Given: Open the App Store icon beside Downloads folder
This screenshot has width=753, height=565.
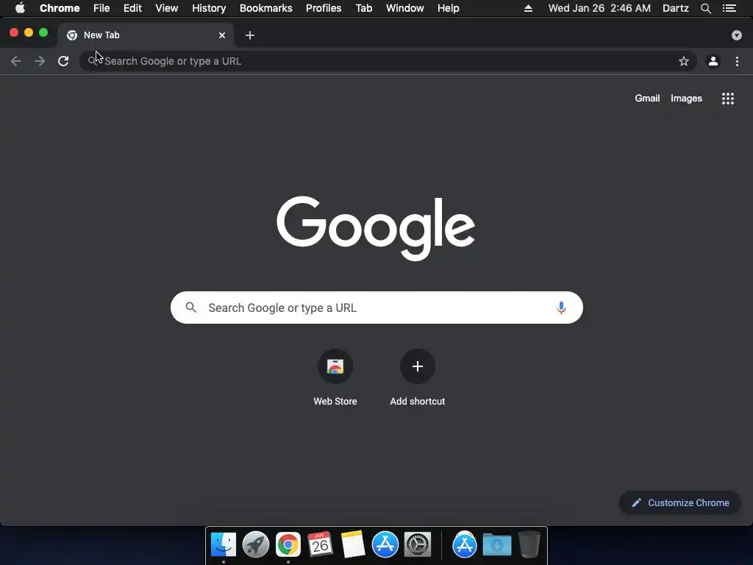Looking at the screenshot, I should [465, 544].
